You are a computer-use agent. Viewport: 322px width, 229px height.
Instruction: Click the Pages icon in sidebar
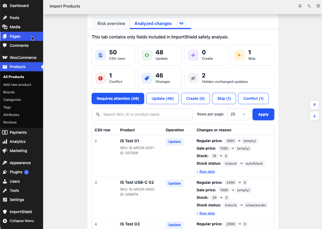click(x=5, y=36)
